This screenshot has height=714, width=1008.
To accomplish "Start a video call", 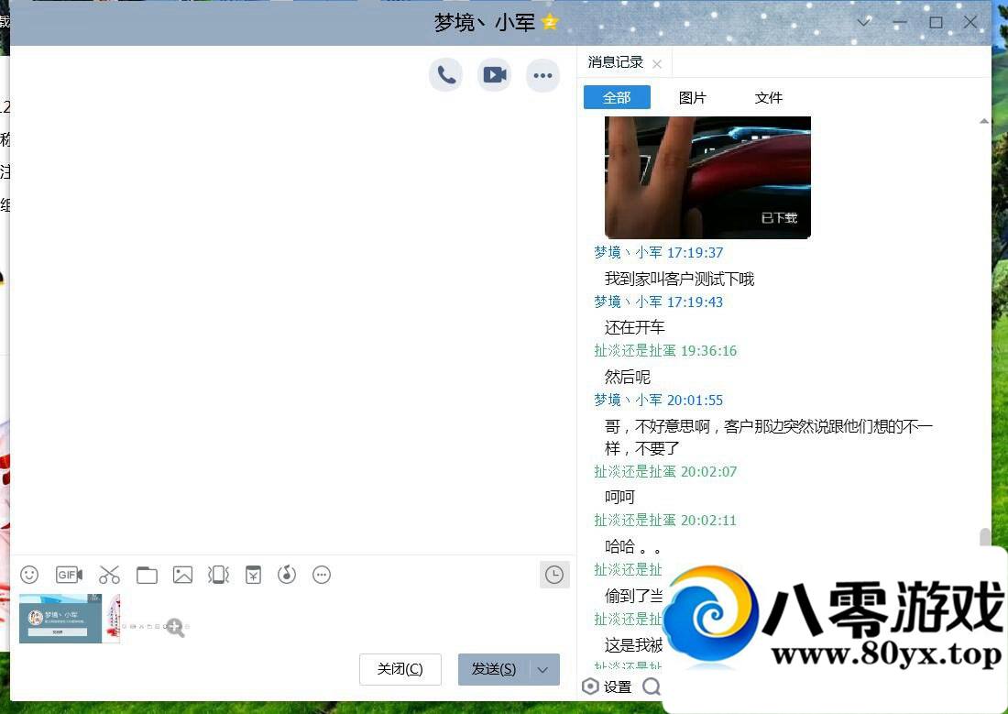I will (x=494, y=74).
